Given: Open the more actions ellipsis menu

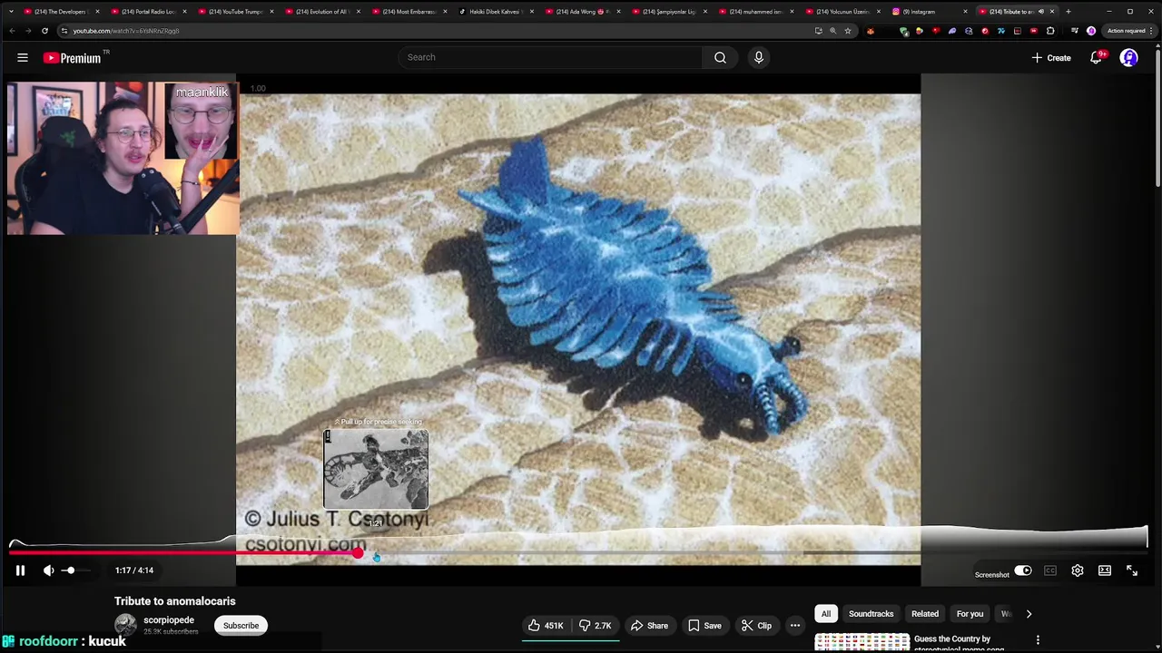Looking at the screenshot, I should pyautogui.click(x=795, y=625).
